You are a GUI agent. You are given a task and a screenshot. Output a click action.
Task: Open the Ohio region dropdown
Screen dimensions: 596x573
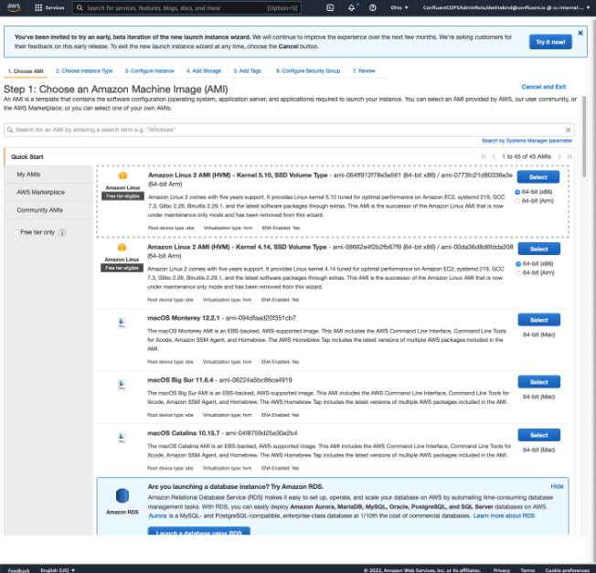tap(399, 7)
